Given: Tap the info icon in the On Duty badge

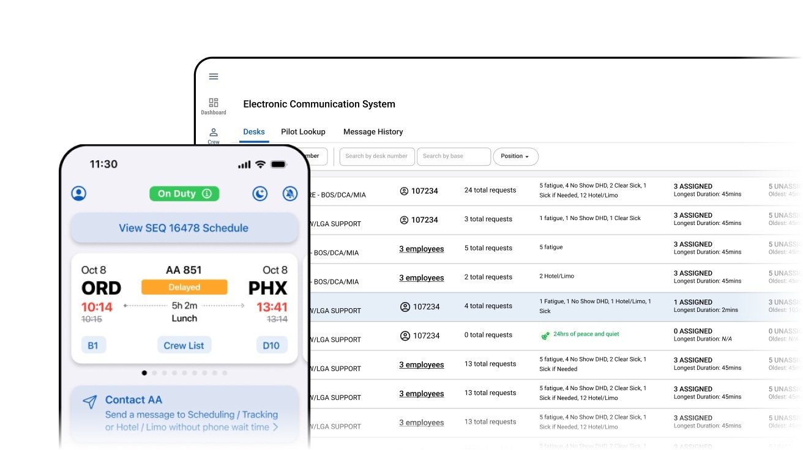Looking at the screenshot, I should tap(207, 194).
